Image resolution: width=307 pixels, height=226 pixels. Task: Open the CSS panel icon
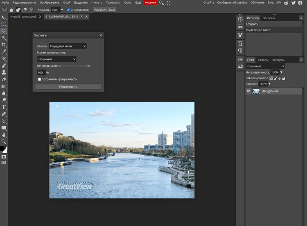click(240, 59)
